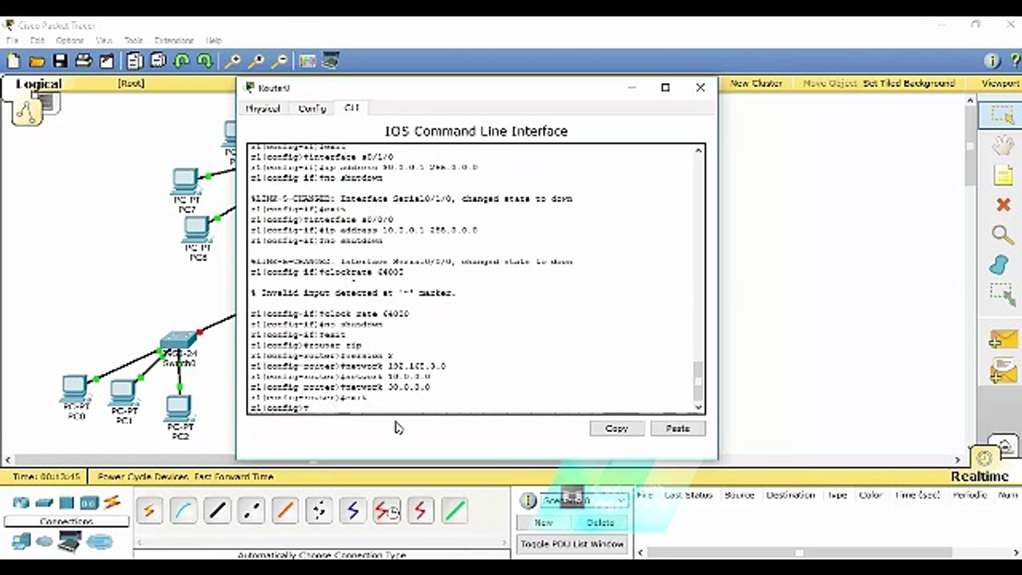Switch to the Config tab in Router0

(312, 109)
